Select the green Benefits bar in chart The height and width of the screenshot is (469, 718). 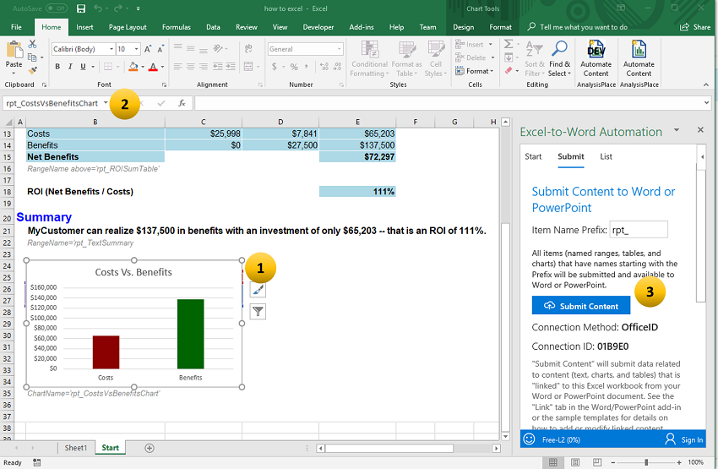point(191,334)
